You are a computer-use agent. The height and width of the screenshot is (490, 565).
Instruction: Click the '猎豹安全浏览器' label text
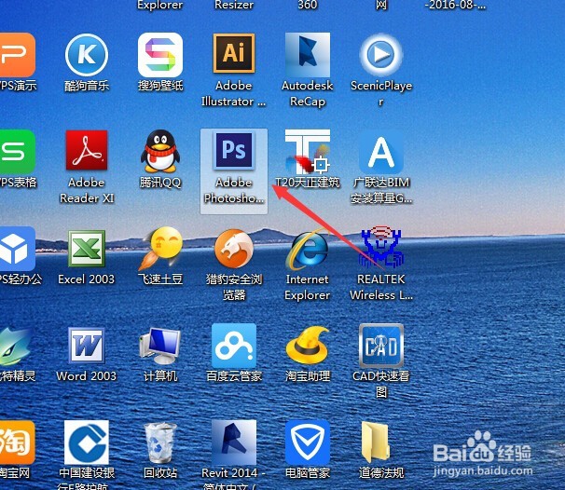tap(234, 287)
